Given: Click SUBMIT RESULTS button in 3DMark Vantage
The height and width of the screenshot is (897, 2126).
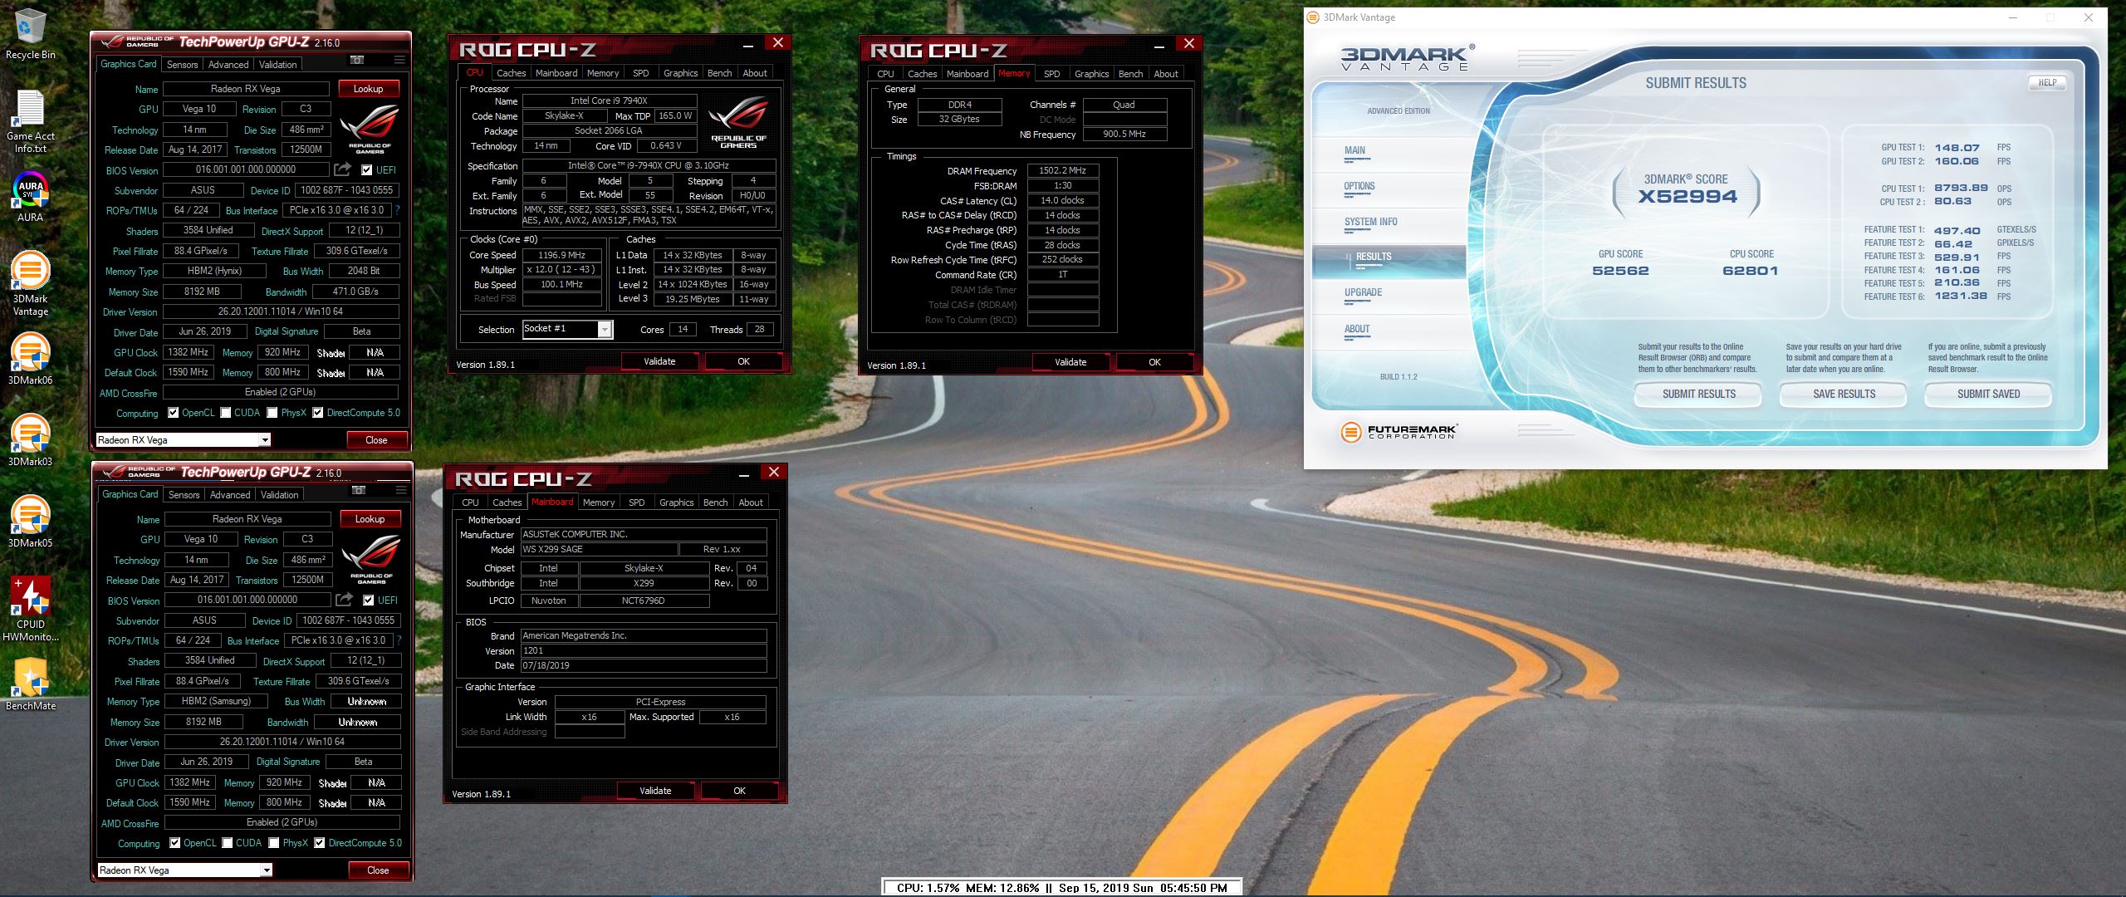Looking at the screenshot, I should click(1698, 394).
